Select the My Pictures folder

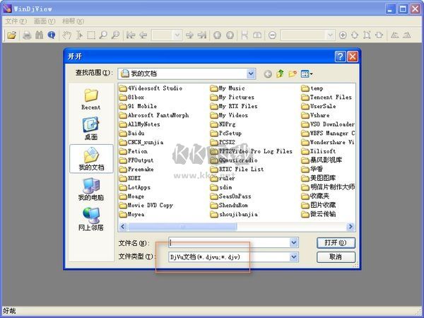232,97
